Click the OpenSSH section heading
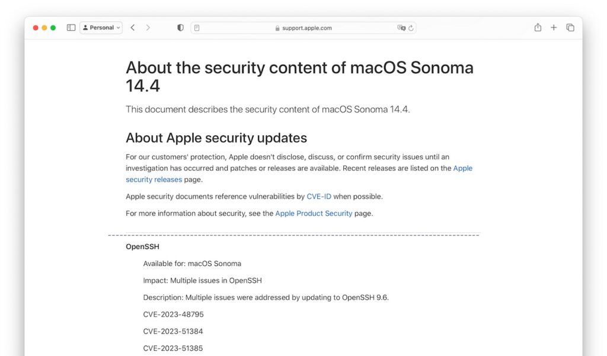 click(142, 247)
